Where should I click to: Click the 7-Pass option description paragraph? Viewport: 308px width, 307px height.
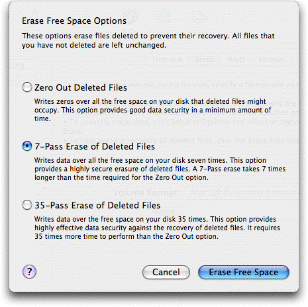point(160,169)
